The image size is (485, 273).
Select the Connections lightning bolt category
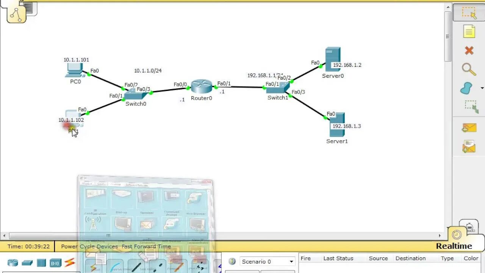point(70,262)
